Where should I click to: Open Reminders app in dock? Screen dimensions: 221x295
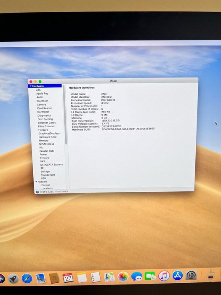(x=96, y=277)
